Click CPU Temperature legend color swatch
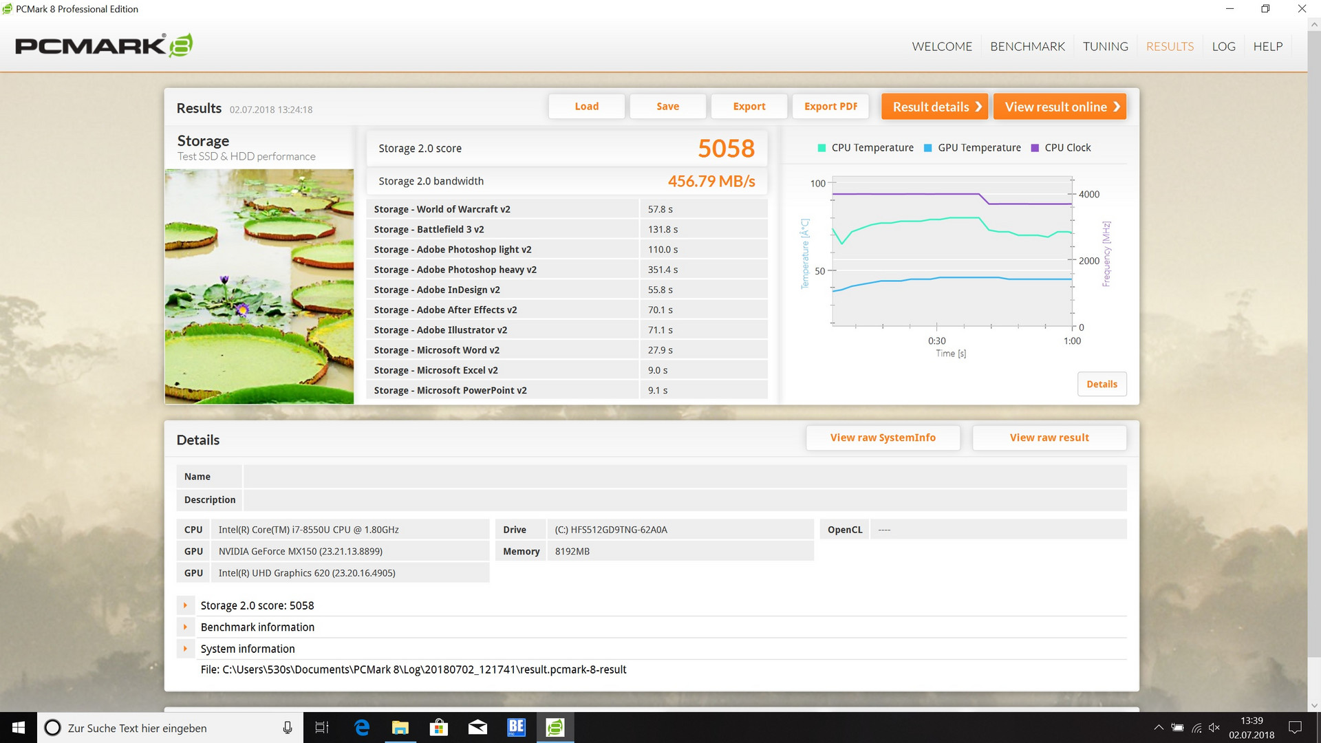This screenshot has width=1321, height=743. [x=821, y=148]
